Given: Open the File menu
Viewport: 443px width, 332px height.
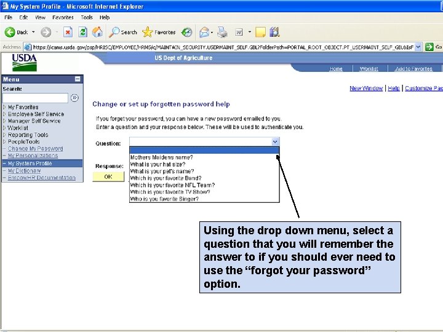Looking at the screenshot, I should coord(8,17).
